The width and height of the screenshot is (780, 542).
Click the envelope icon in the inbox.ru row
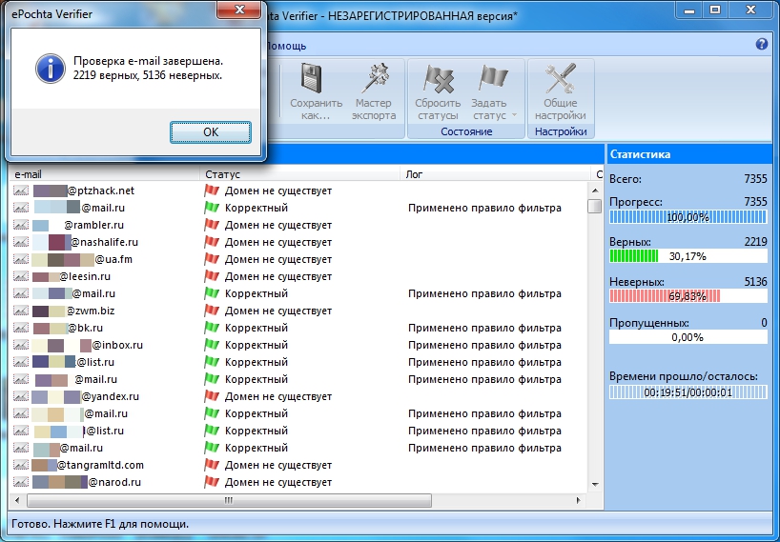pyautogui.click(x=21, y=345)
